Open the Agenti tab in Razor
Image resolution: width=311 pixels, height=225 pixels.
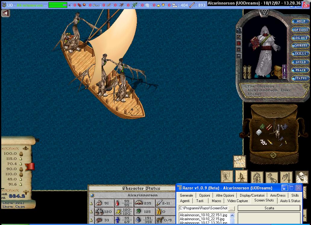coord(185,201)
